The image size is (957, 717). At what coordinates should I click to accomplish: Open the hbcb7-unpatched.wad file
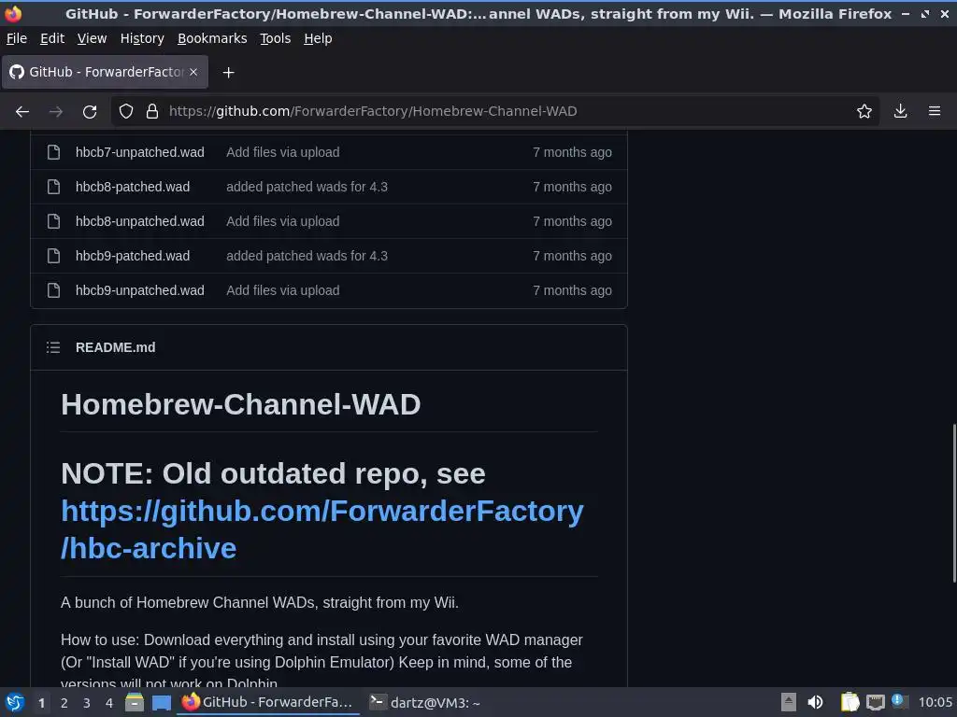(x=140, y=152)
